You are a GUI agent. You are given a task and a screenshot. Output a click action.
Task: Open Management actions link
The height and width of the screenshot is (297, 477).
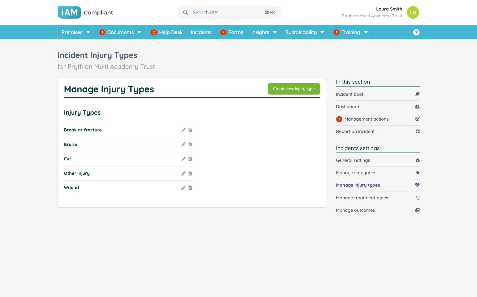366,119
